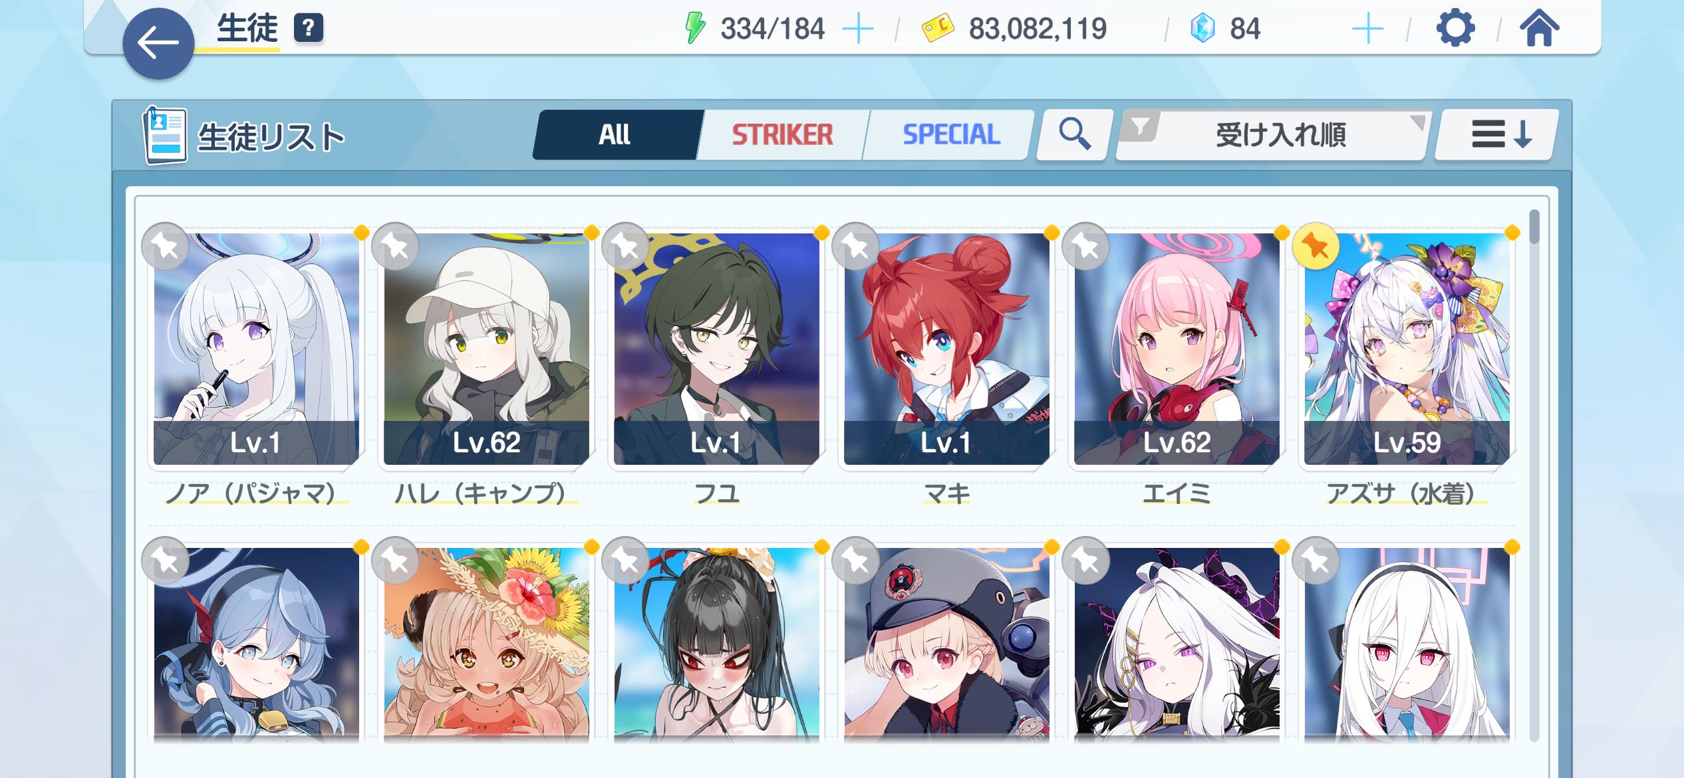
Task: Pin エイミ as favorite
Action: coord(1085,247)
